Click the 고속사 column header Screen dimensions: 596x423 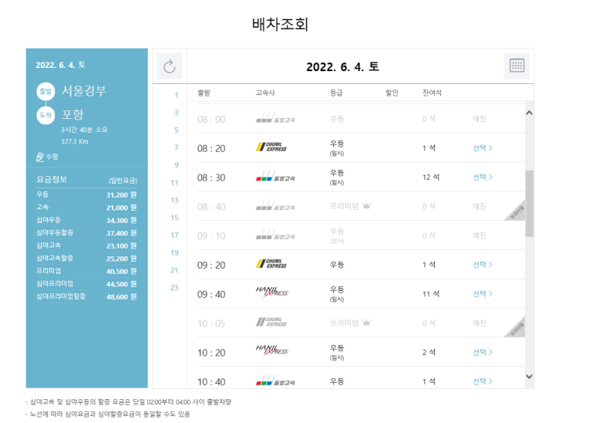265,93
